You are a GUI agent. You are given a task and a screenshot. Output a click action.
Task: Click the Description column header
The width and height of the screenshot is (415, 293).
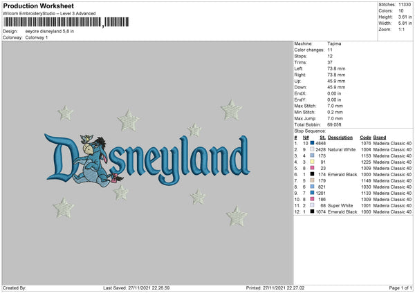click(x=340, y=138)
